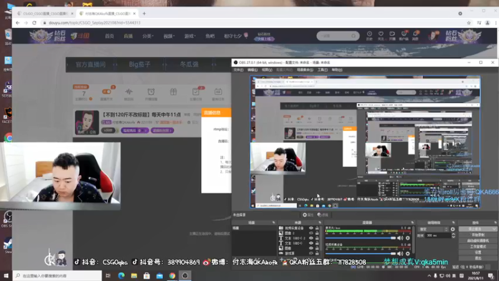Image resolution: width=499 pixels, height=281 pixels.
Task: Select the 冬瓜强 room tab
Action: click(x=189, y=65)
